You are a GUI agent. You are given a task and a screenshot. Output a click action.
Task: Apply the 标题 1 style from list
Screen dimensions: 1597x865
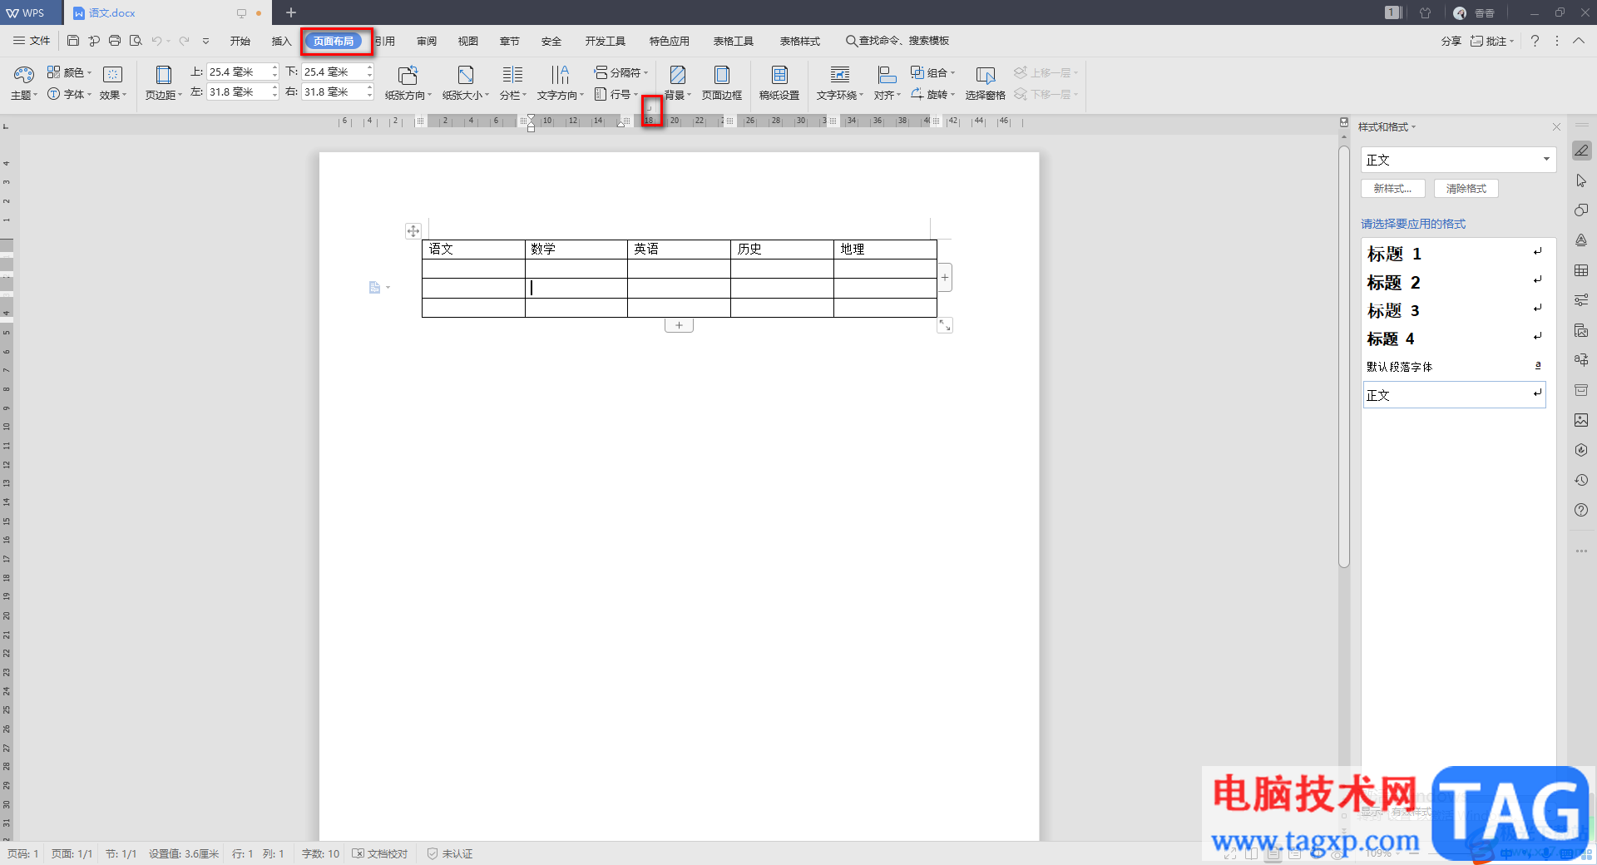(x=1454, y=254)
